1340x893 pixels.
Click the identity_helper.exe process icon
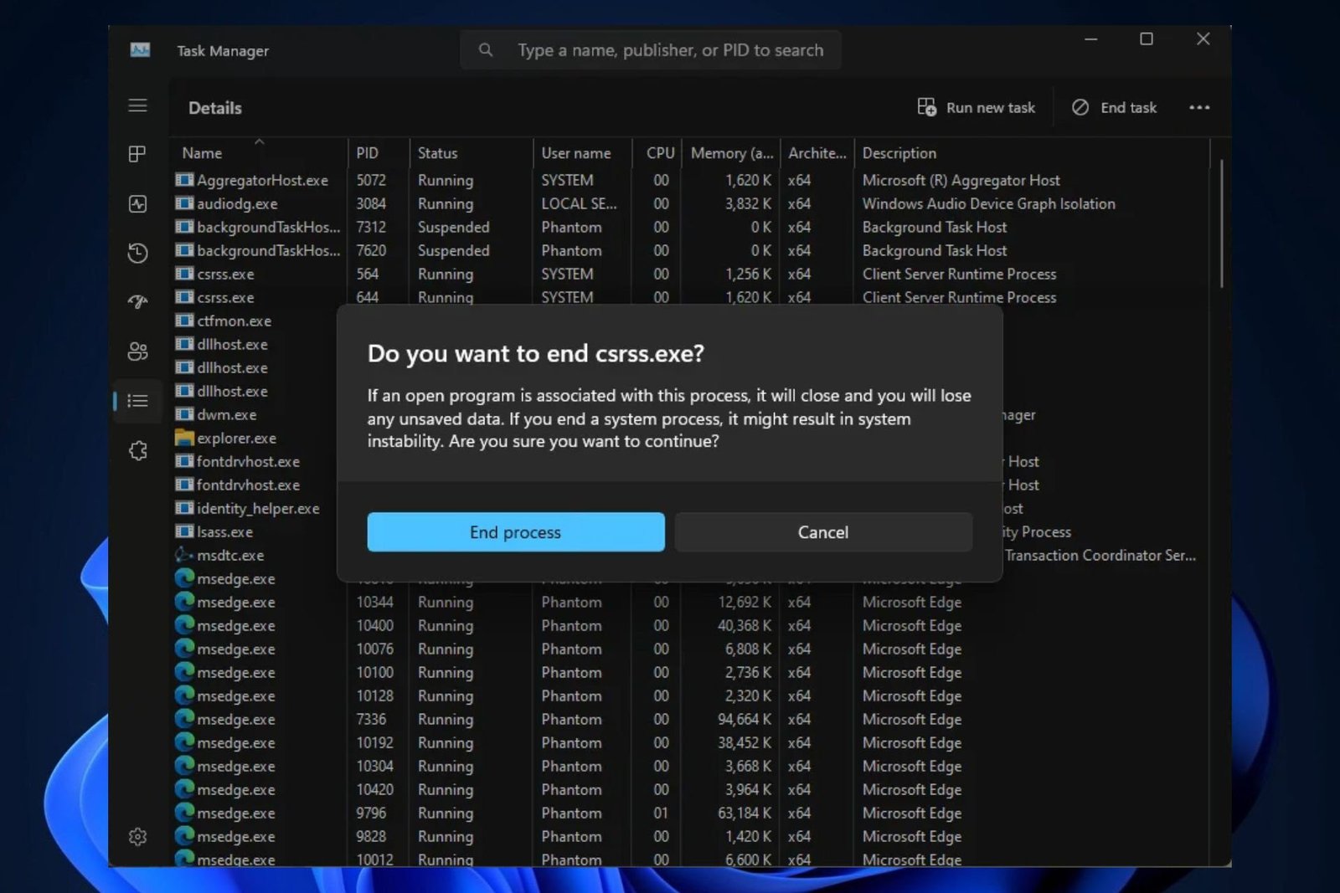tap(184, 508)
